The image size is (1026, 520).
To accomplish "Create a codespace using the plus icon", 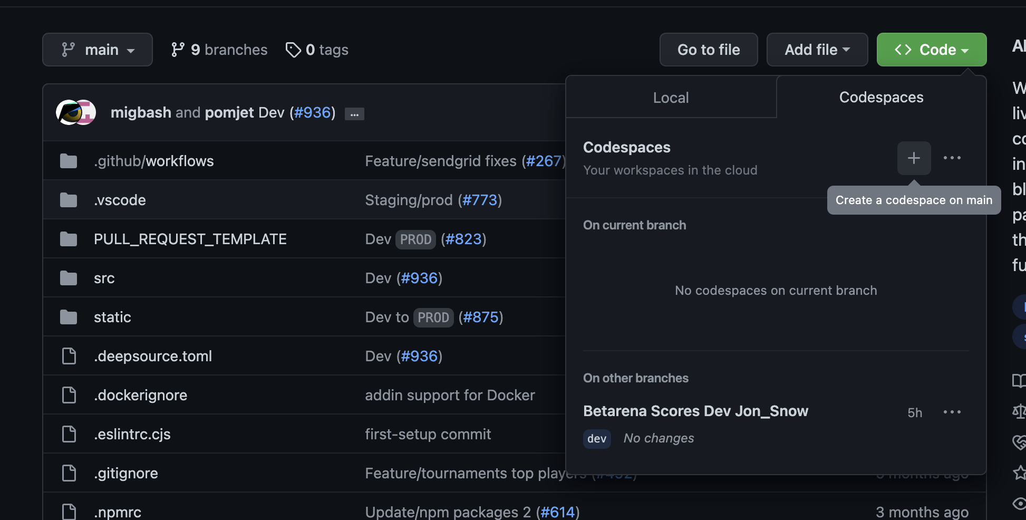I will [x=914, y=158].
